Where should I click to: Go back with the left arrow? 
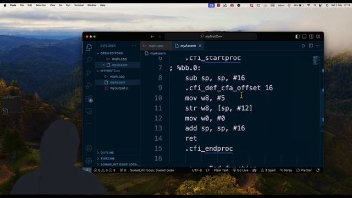152,36
